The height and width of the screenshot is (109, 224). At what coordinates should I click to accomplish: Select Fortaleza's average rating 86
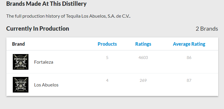(189, 58)
